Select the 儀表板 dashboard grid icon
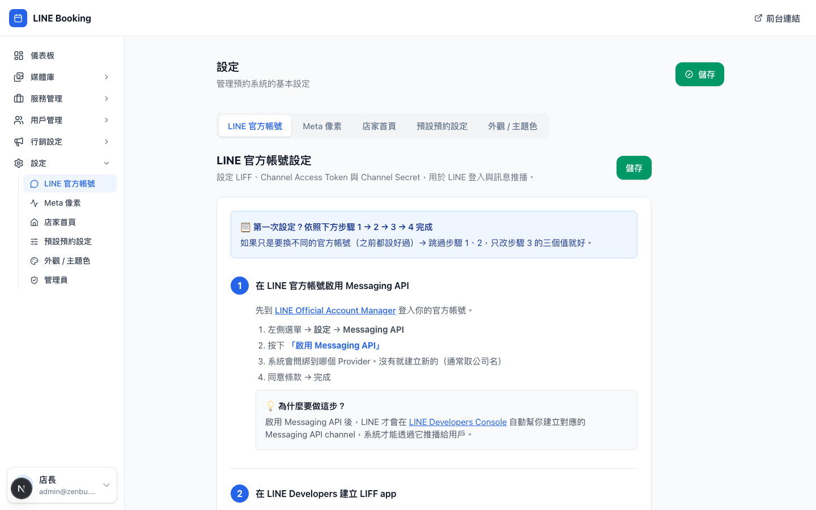Image resolution: width=816 pixels, height=510 pixels. [x=18, y=55]
